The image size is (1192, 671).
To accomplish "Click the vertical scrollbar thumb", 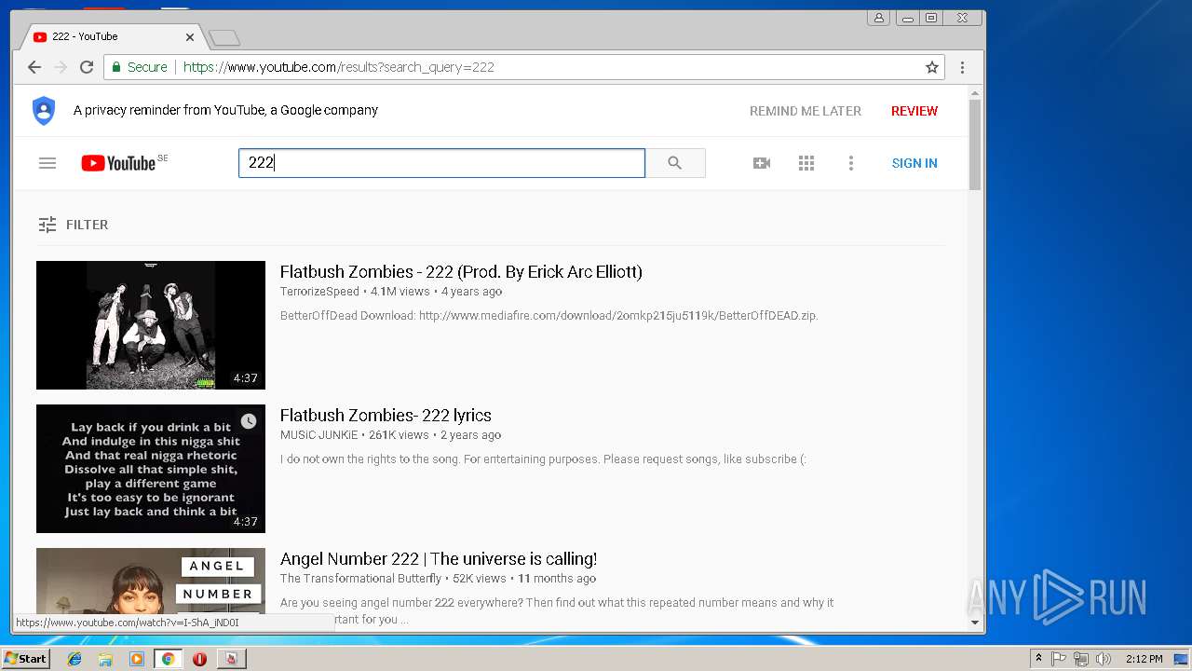I will click(975, 145).
